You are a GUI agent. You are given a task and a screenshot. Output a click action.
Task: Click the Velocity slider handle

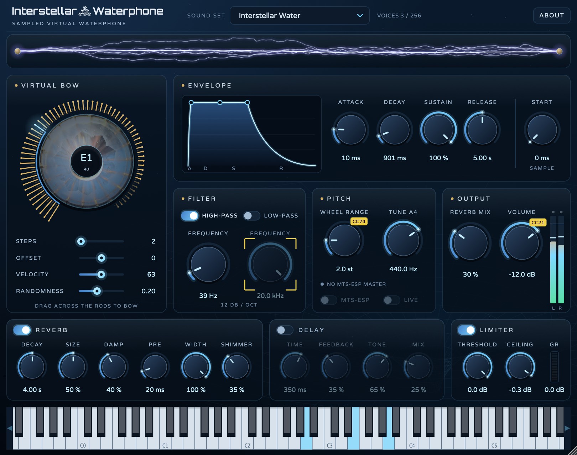coord(102,274)
